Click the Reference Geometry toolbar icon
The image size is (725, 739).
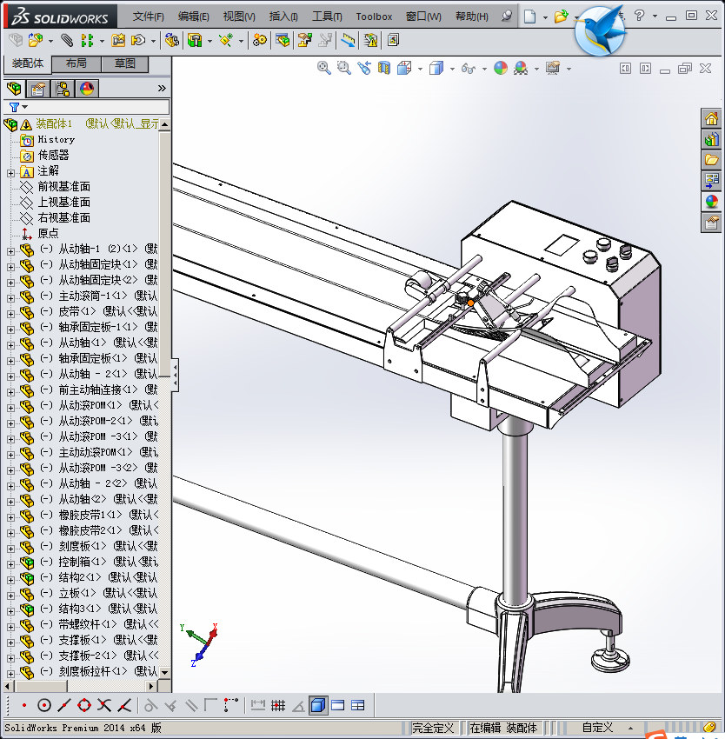coord(226,41)
